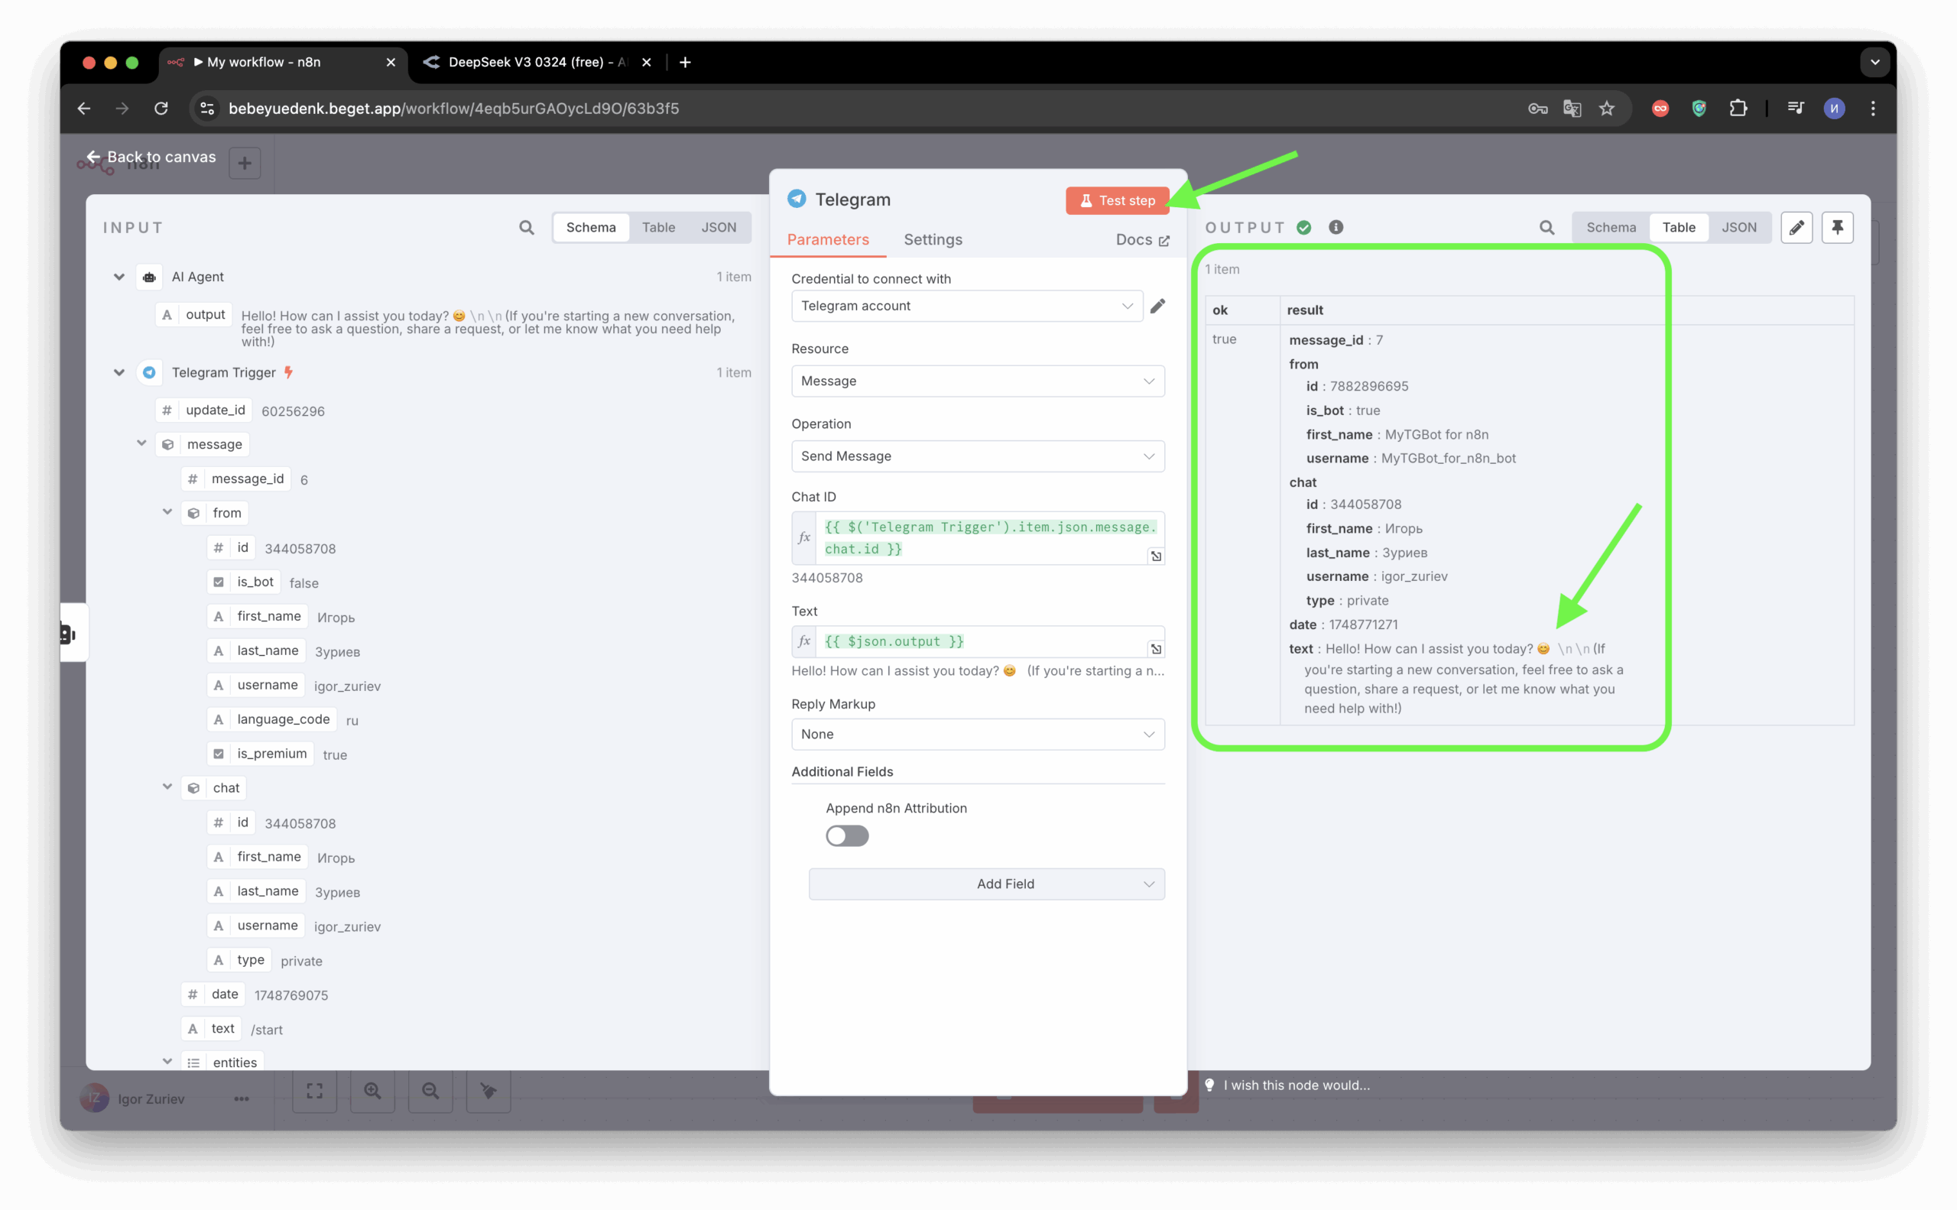The width and height of the screenshot is (1957, 1210).
Task: Open the Settings tab
Action: (933, 239)
